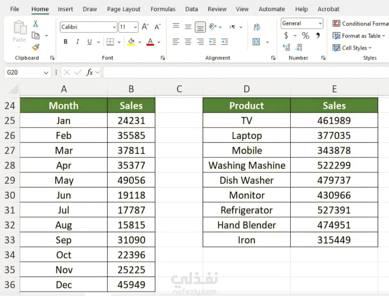
Task: Click the Format Painter brush icon
Action: pyautogui.click(x=36, y=47)
